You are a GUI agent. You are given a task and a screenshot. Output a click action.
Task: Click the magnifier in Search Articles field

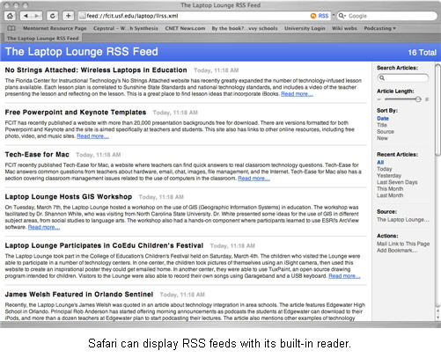coord(382,78)
